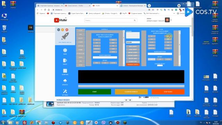The image size is (222, 125).
Task: Open the Recycle Bin on desktop
Action: [4, 29]
